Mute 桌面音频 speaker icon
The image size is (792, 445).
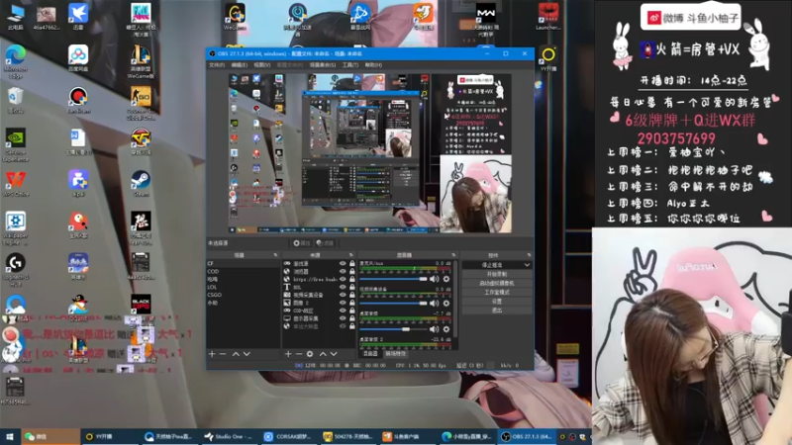coord(434,329)
